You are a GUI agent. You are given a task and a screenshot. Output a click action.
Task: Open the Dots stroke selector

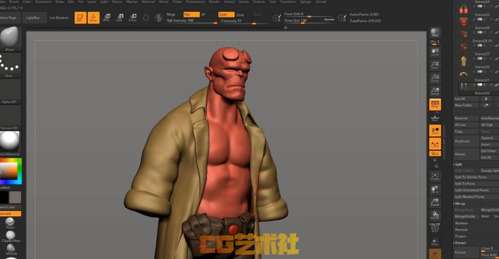coord(10,65)
